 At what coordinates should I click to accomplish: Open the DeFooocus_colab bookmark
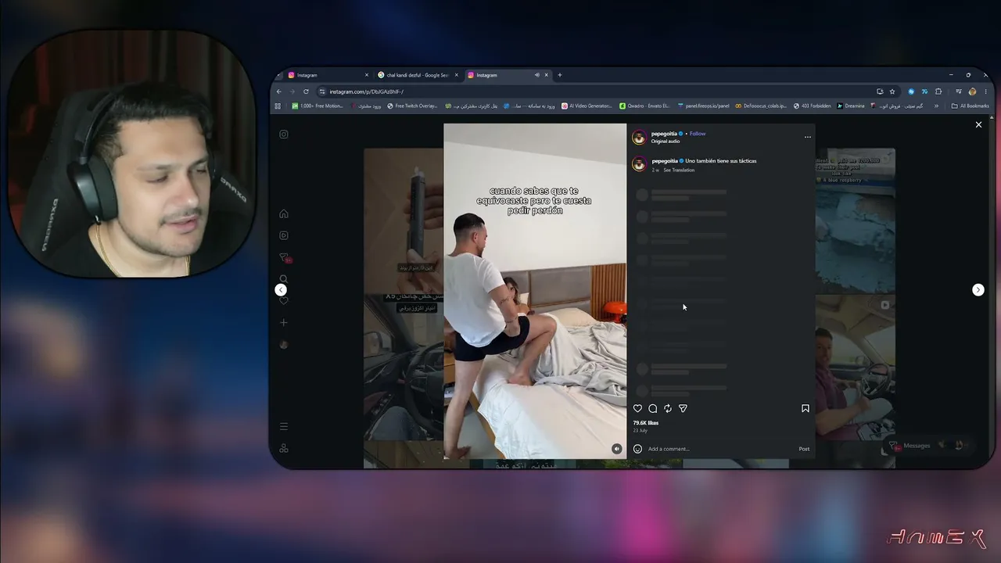coord(761,106)
